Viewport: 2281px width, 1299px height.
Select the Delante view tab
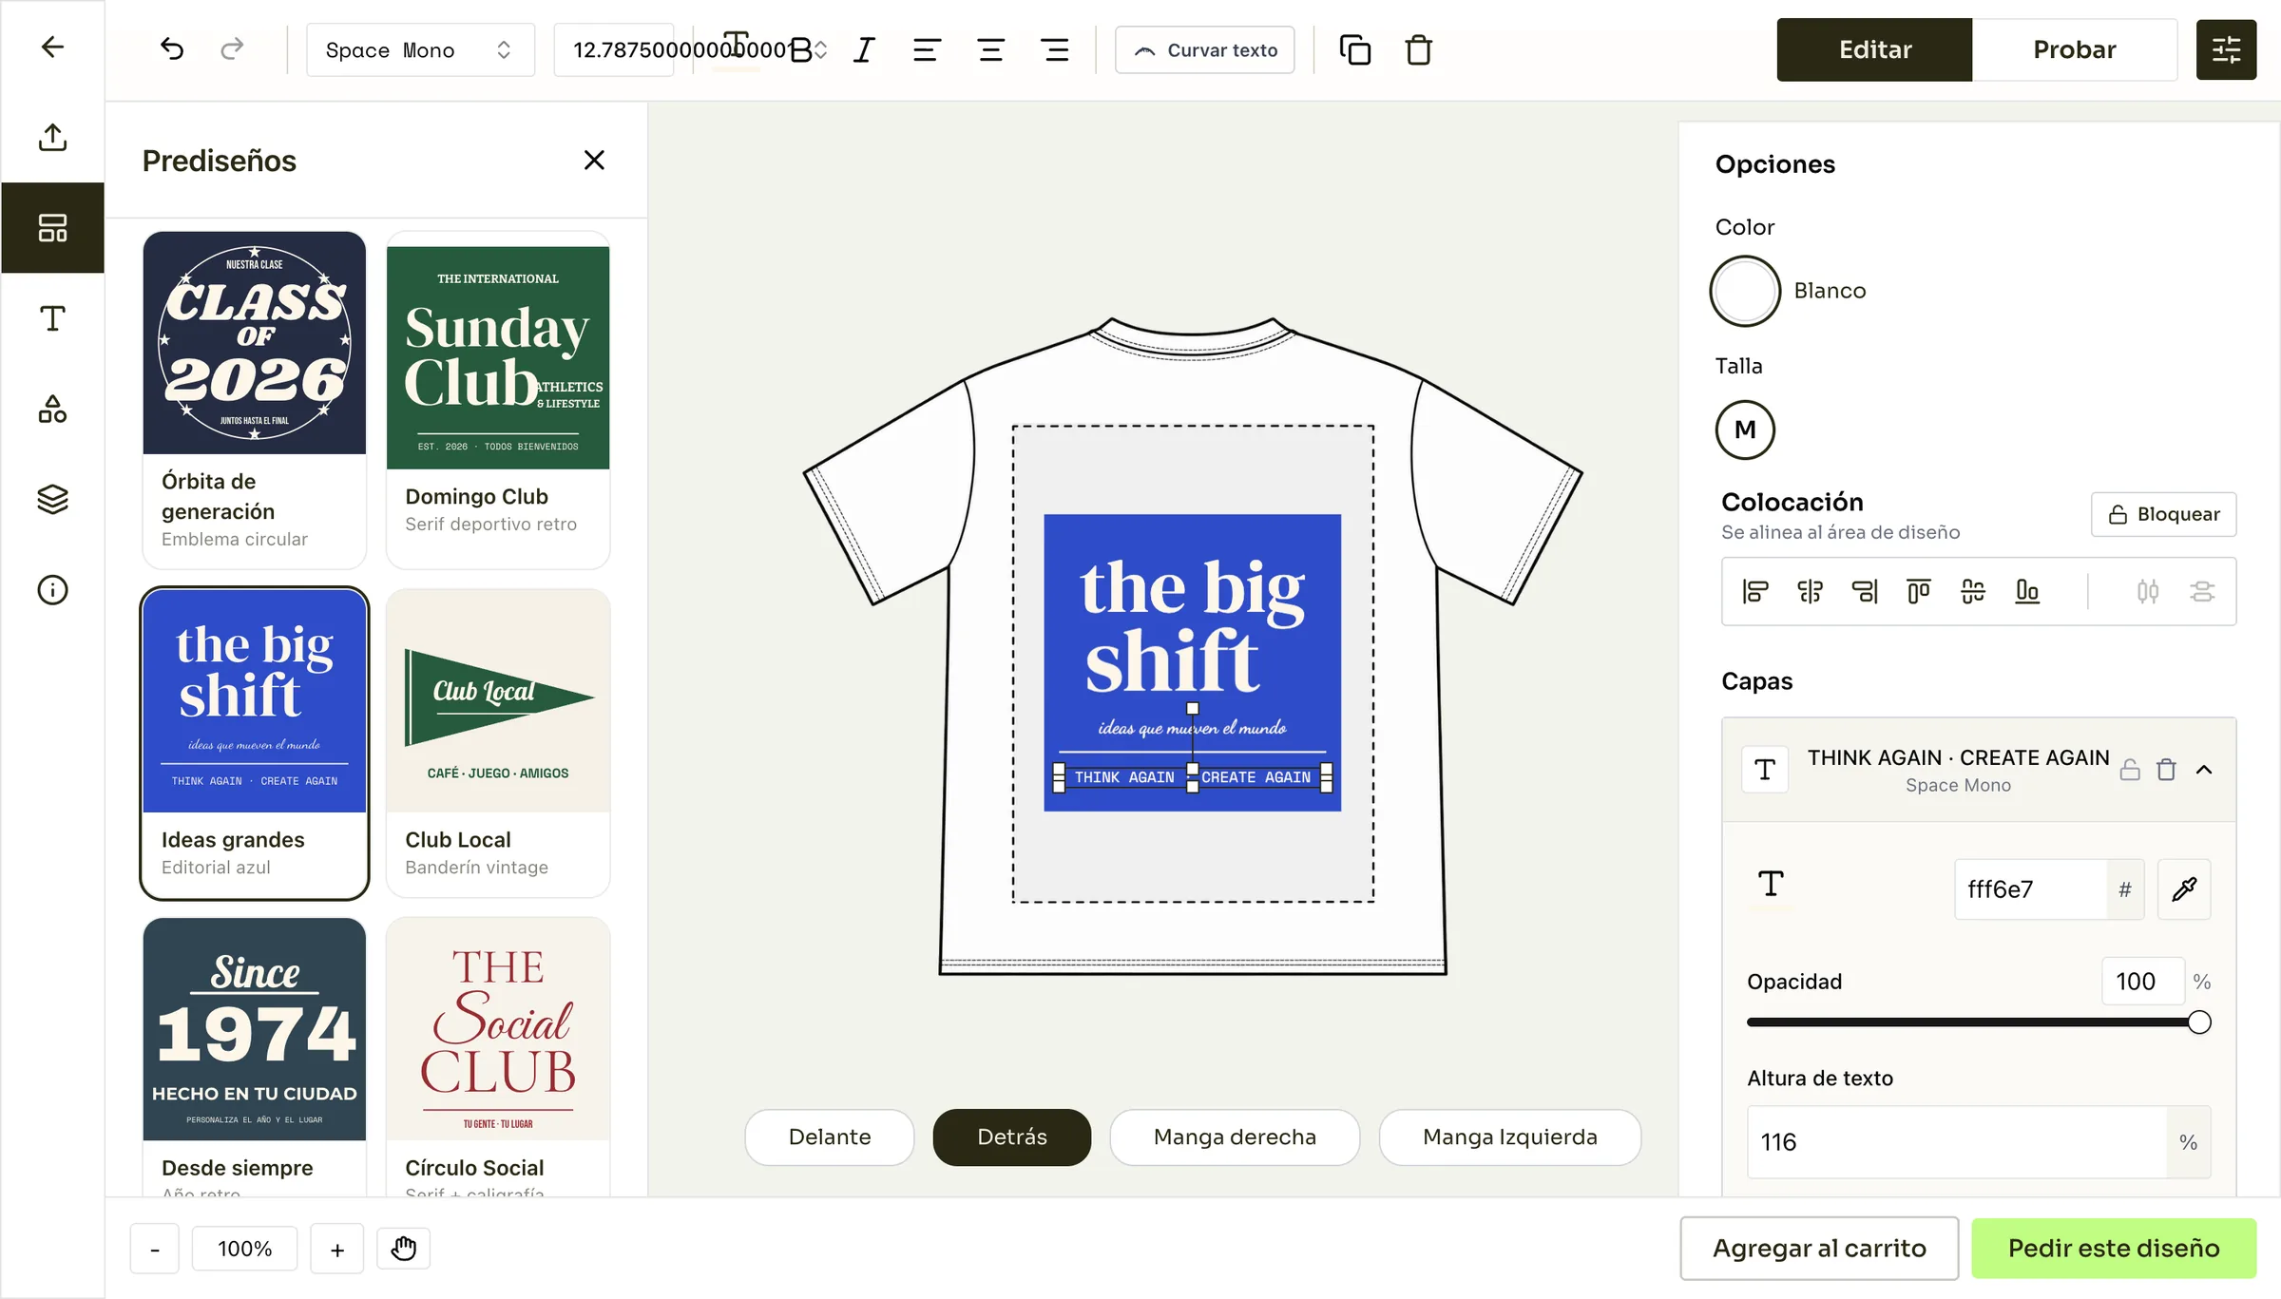pos(830,1137)
